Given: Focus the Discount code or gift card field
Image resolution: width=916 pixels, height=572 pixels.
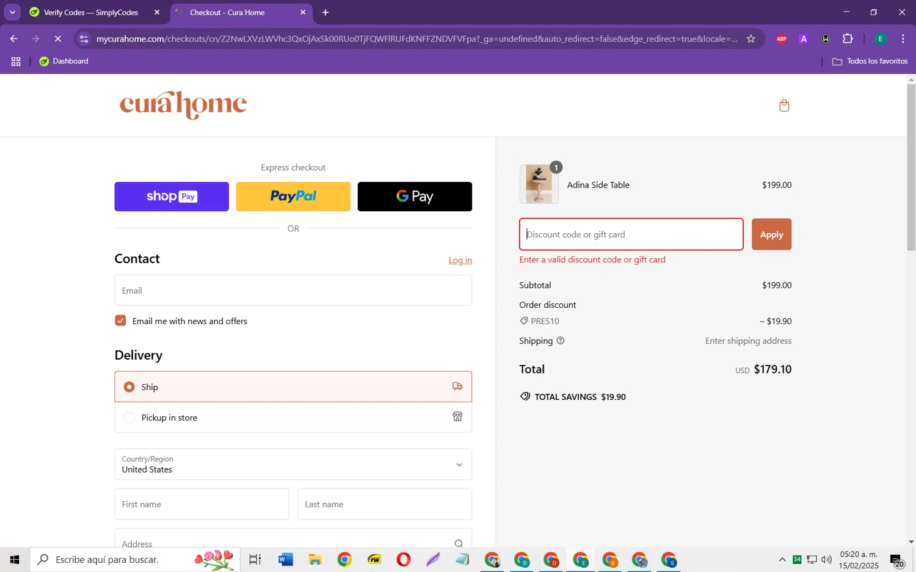Looking at the screenshot, I should pyautogui.click(x=631, y=234).
